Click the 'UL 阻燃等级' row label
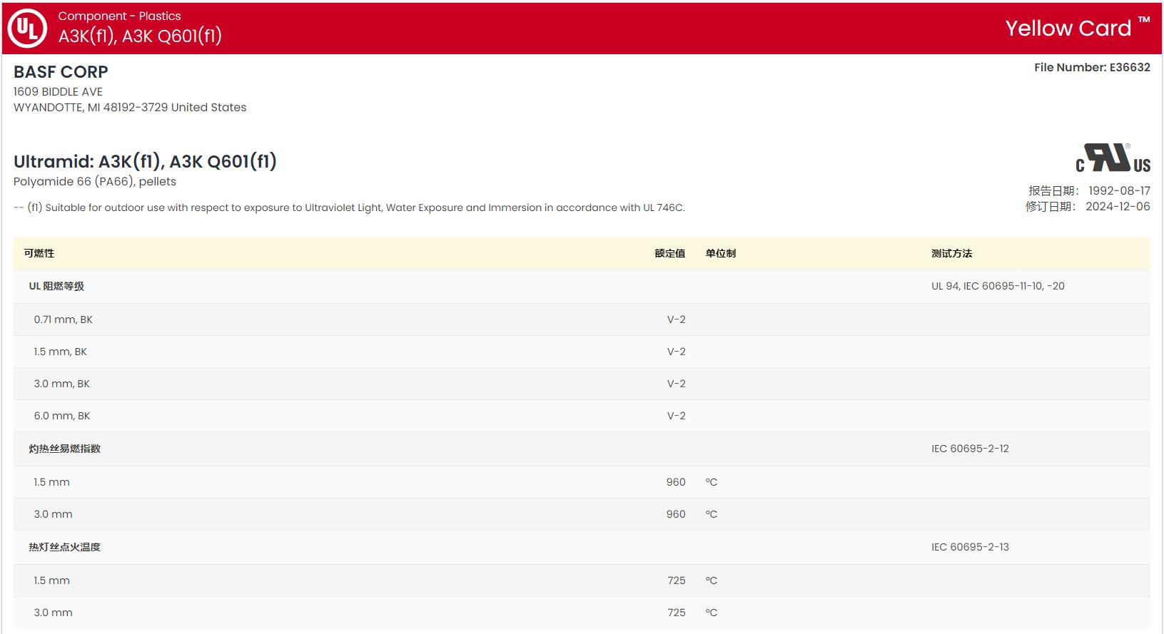The height and width of the screenshot is (634, 1164). (x=56, y=286)
